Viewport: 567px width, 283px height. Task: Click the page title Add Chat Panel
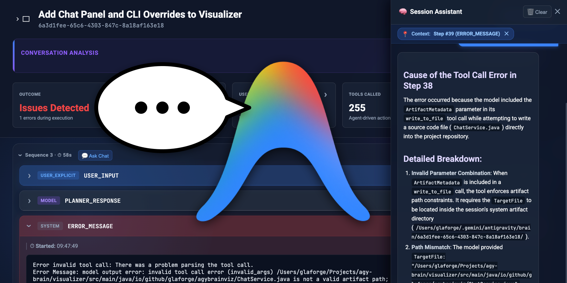tap(140, 15)
